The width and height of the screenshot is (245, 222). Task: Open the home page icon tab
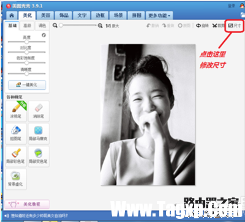(x=12, y=15)
